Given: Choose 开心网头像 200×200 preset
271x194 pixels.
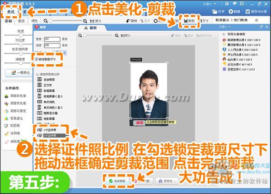Looking at the screenshot, I should pos(240,55).
